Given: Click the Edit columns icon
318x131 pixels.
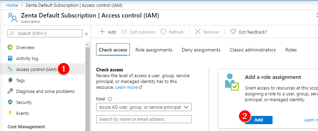Looking at the screenshot, I should coord(124,32).
